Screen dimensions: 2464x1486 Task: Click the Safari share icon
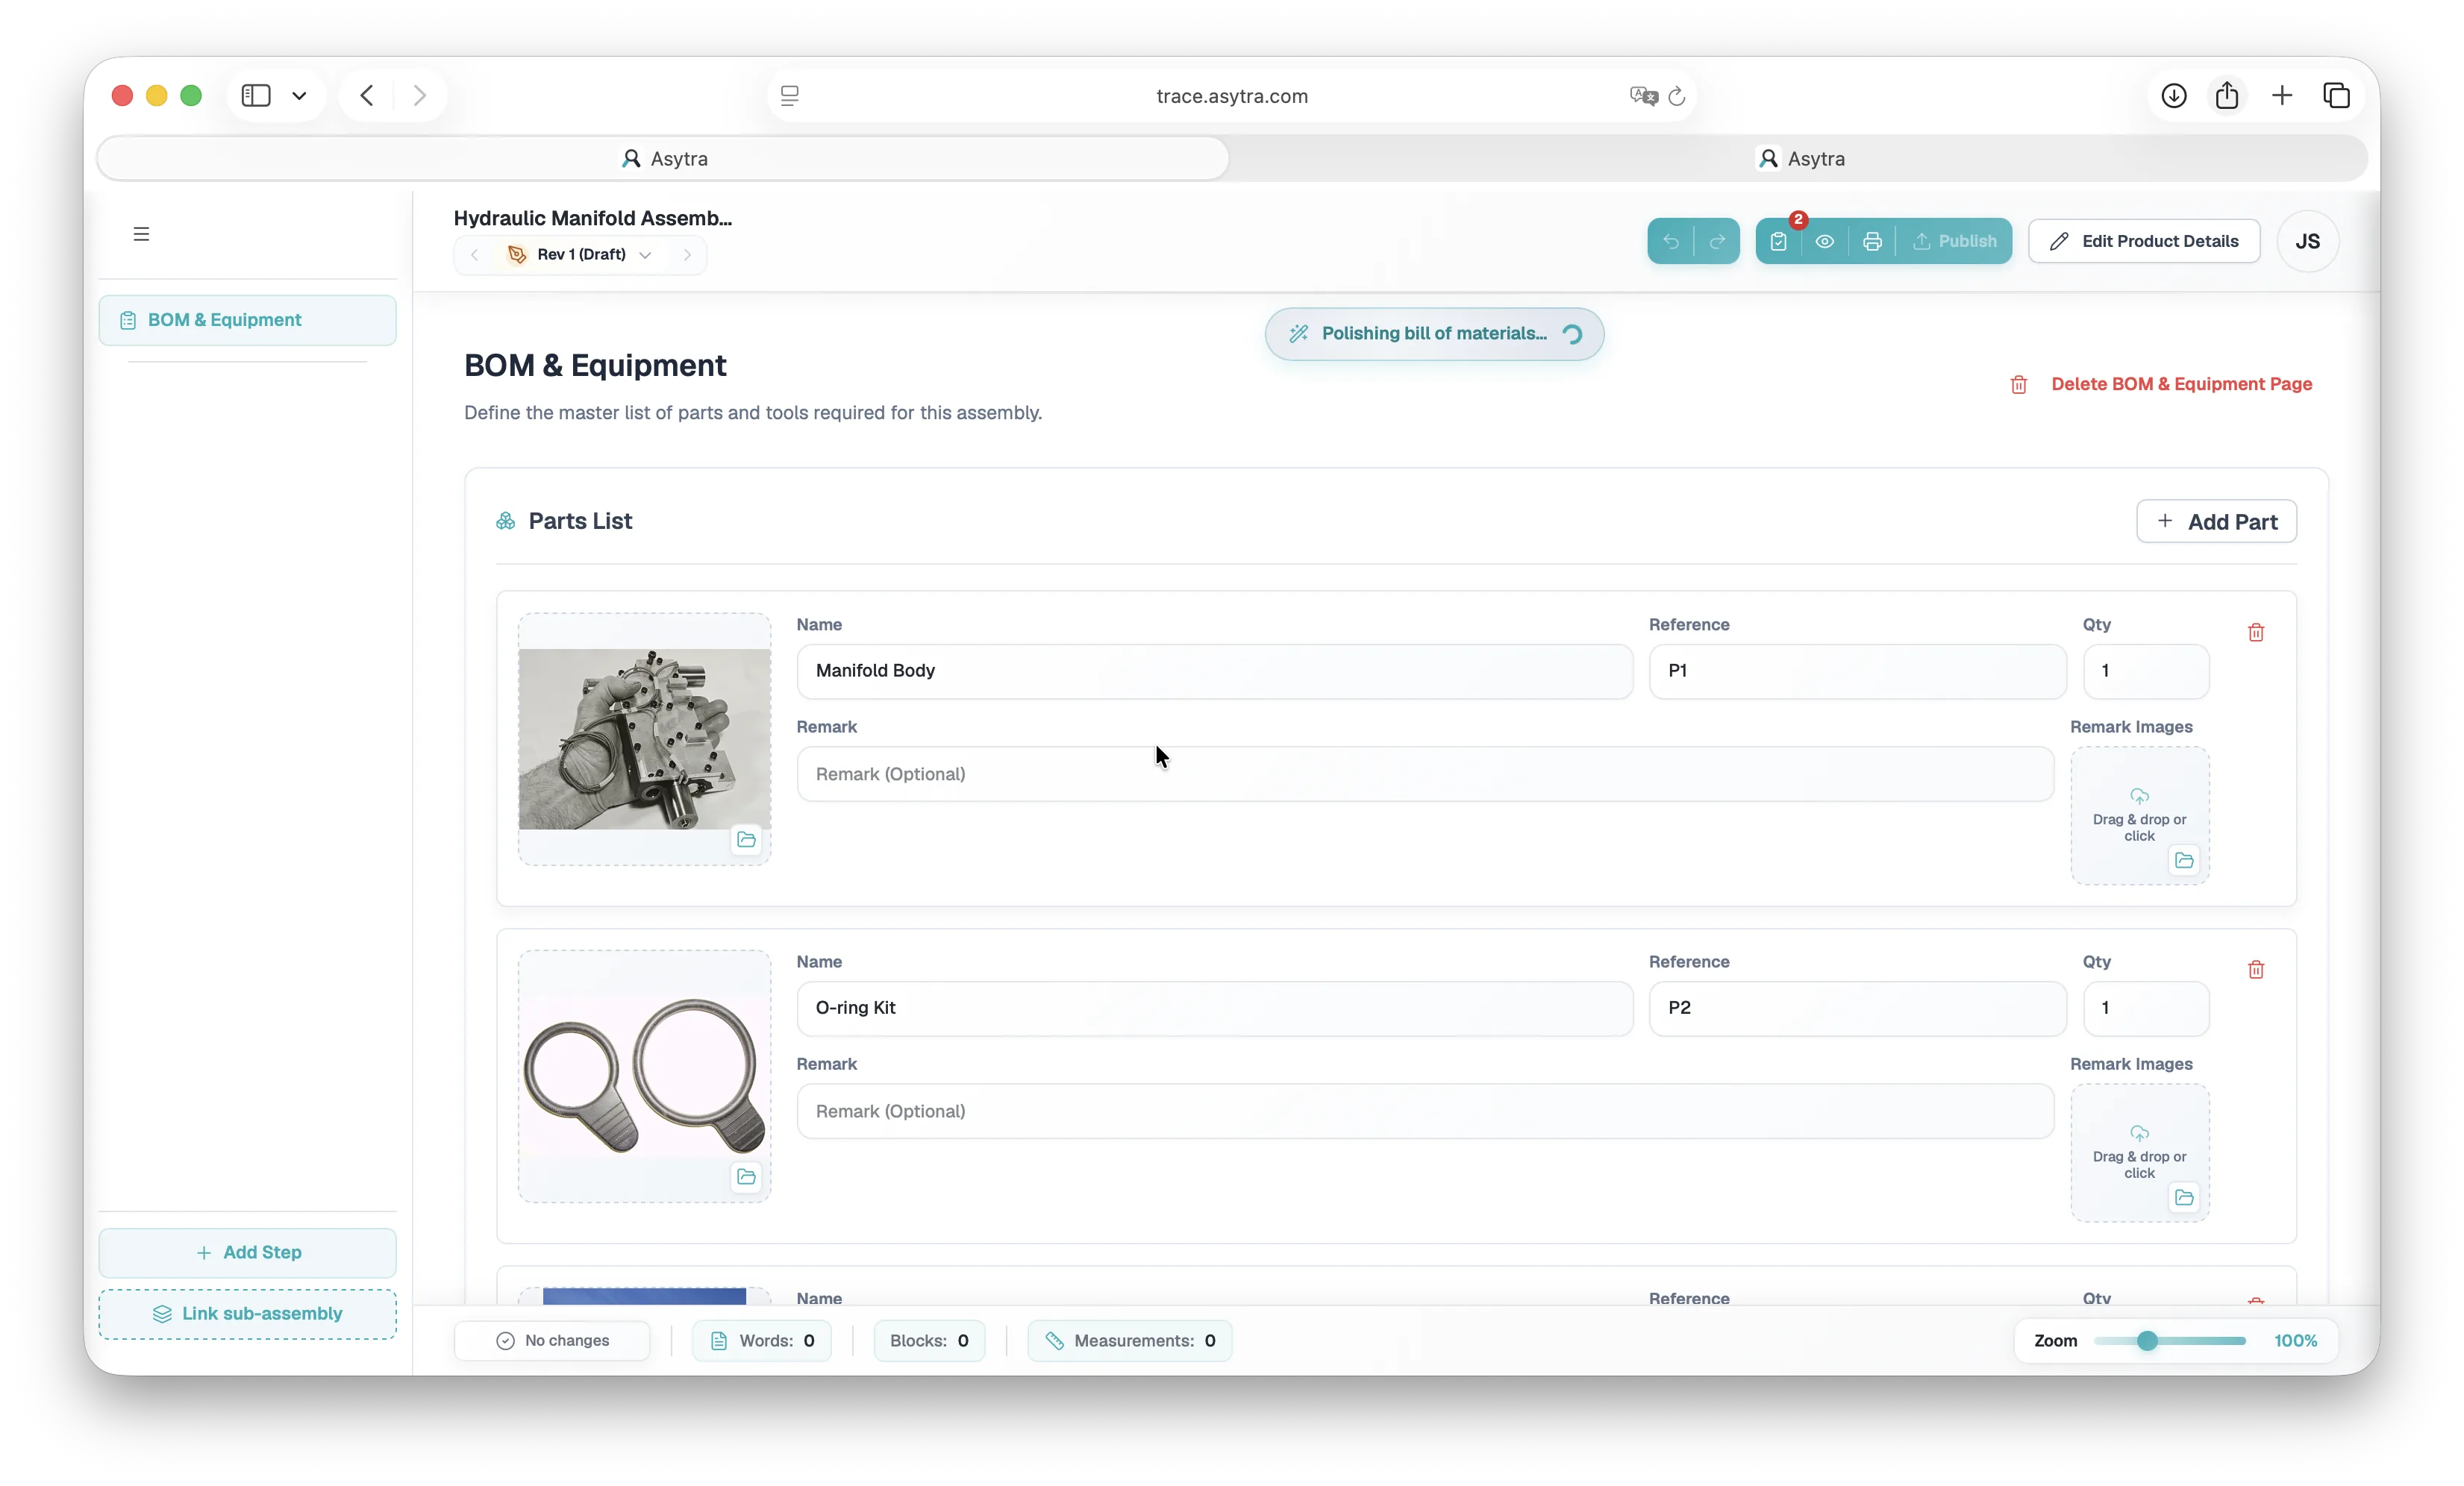2227,95
